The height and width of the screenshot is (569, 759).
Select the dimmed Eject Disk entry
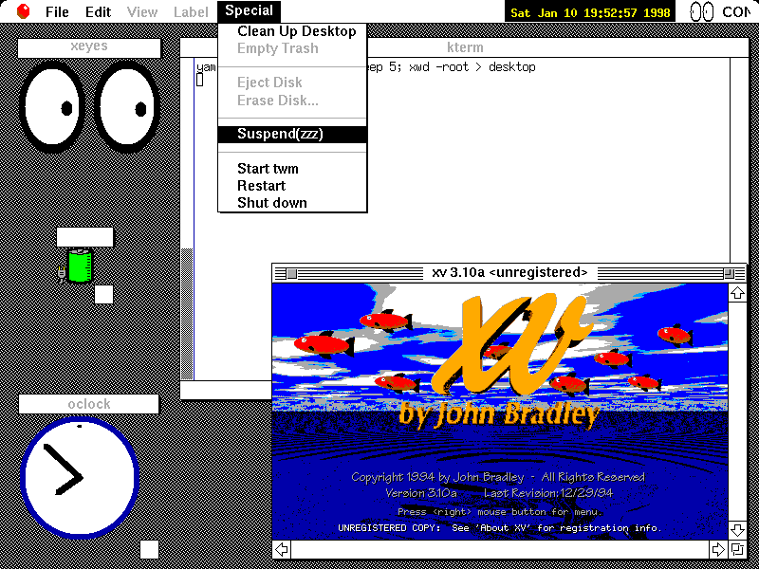tap(292, 83)
